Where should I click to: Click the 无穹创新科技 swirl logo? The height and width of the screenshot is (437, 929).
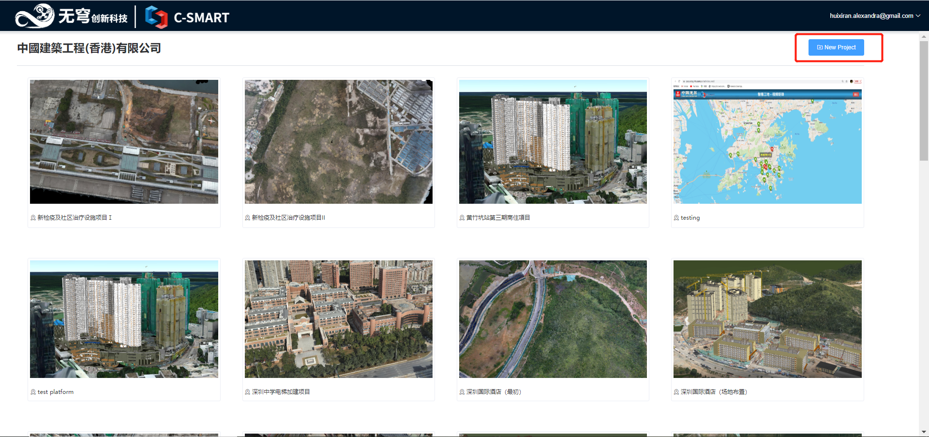[34, 16]
